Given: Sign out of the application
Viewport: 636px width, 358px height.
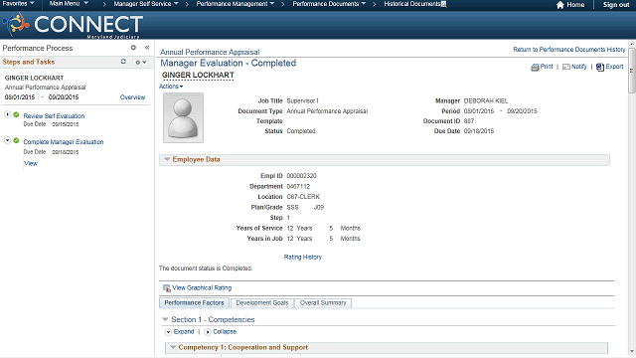Looking at the screenshot, I should pos(616,4).
